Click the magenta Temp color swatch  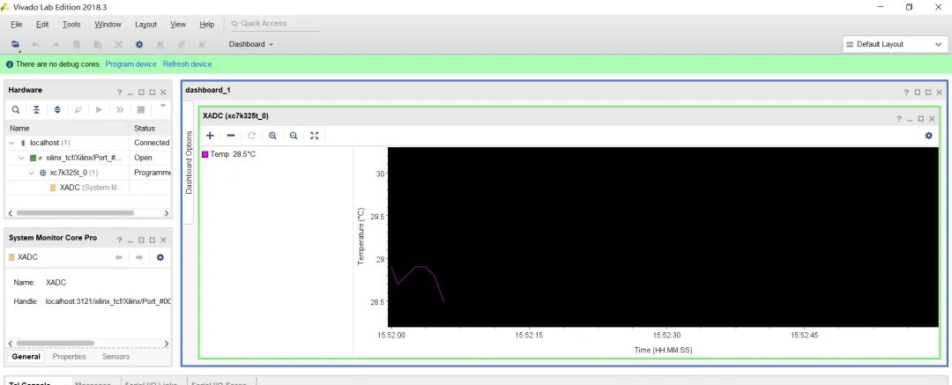[205, 154]
